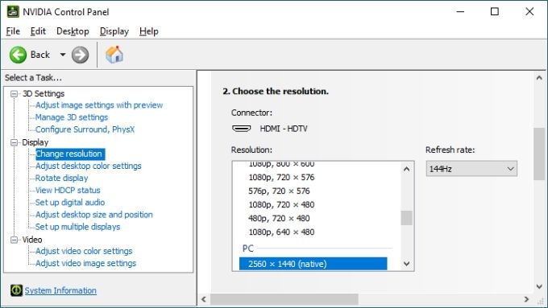
Task: Open Adjust desktop color settings
Action: point(89,166)
